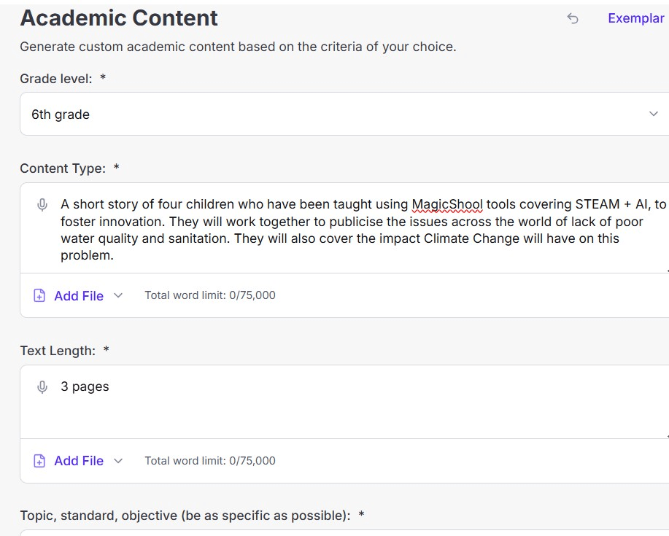Open the Exemplar link
This screenshot has height=536, width=669.
coord(635,18)
